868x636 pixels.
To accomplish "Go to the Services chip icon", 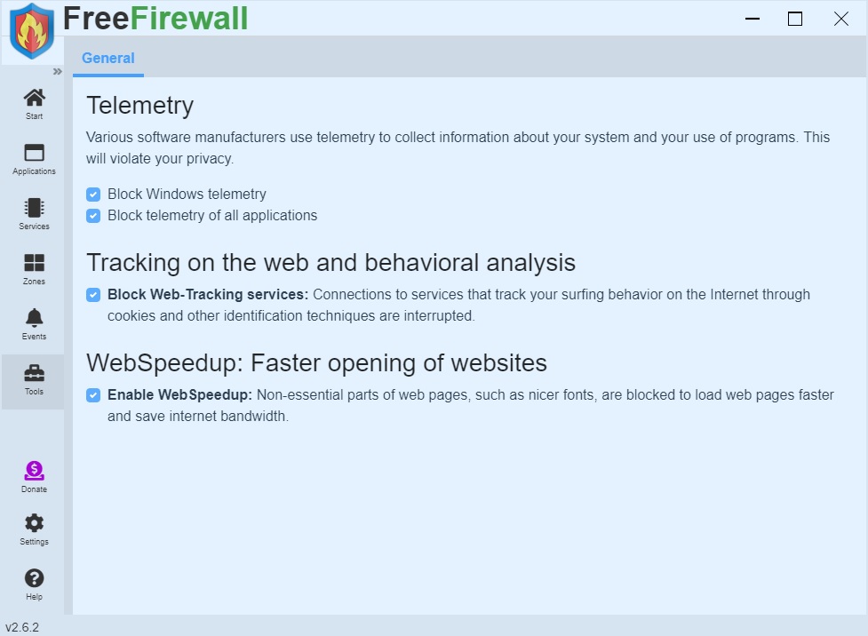I will pyautogui.click(x=34, y=208).
